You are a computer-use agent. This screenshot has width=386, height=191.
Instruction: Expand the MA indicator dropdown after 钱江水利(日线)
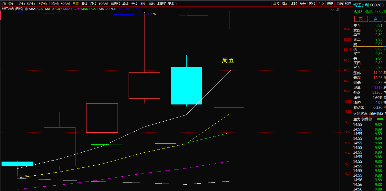pyautogui.click(x=26, y=9)
